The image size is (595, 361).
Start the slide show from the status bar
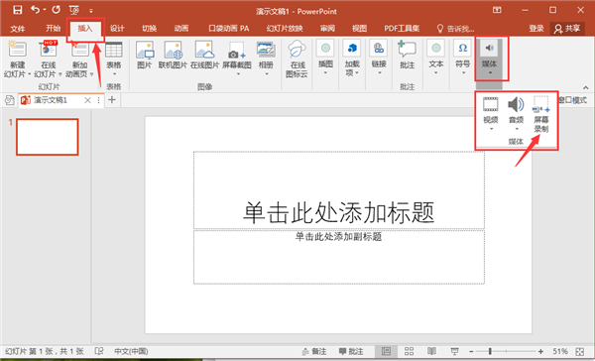454,351
